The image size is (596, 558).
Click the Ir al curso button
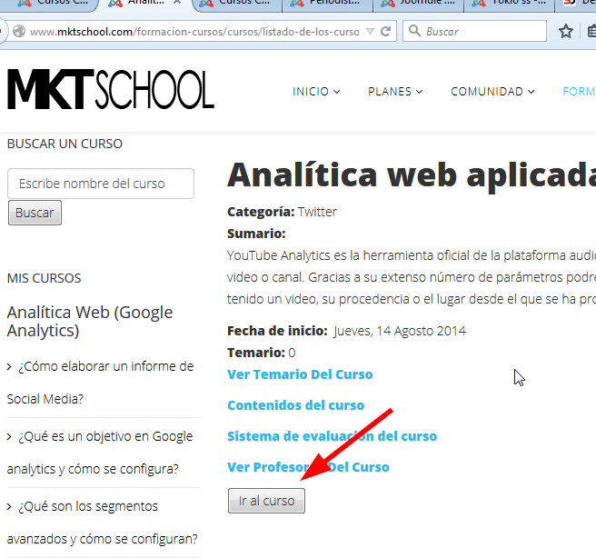pos(266,501)
